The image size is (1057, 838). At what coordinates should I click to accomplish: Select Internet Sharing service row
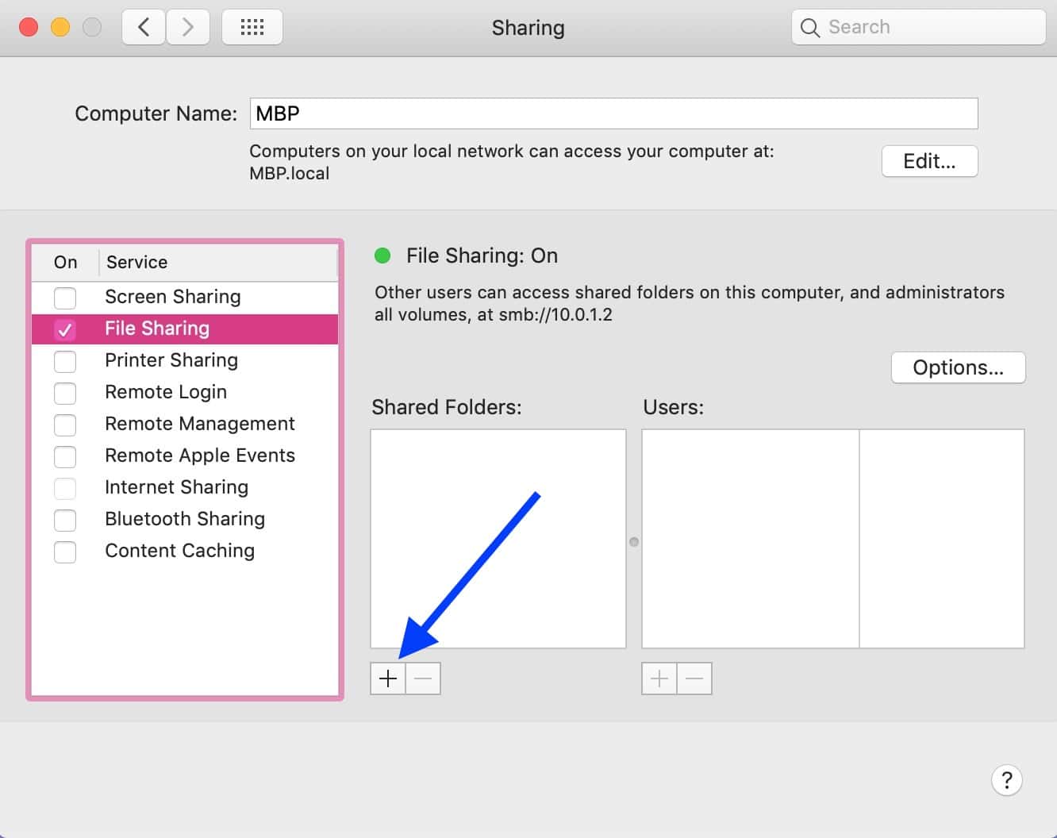[x=185, y=487]
